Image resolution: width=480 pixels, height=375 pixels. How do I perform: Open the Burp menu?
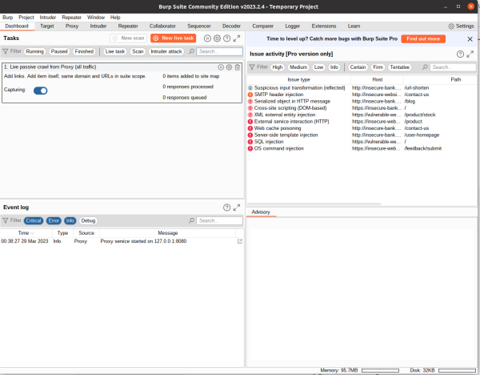click(x=8, y=17)
